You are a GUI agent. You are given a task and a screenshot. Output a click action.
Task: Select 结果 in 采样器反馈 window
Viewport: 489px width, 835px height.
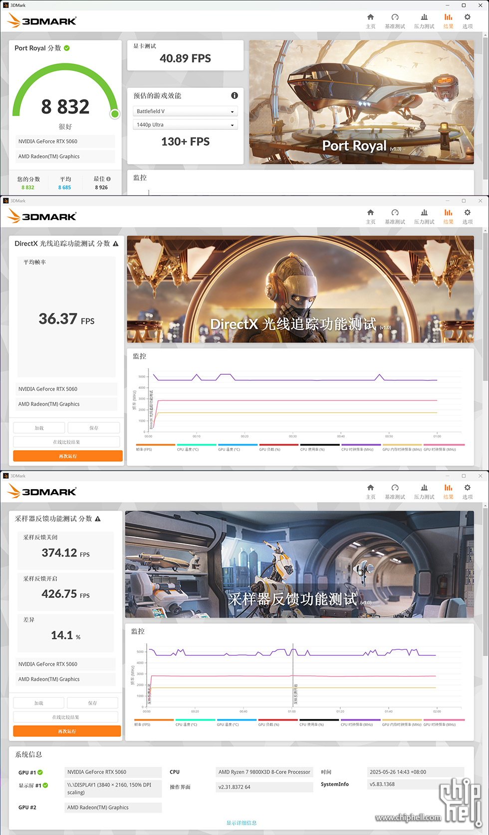pyautogui.click(x=448, y=492)
